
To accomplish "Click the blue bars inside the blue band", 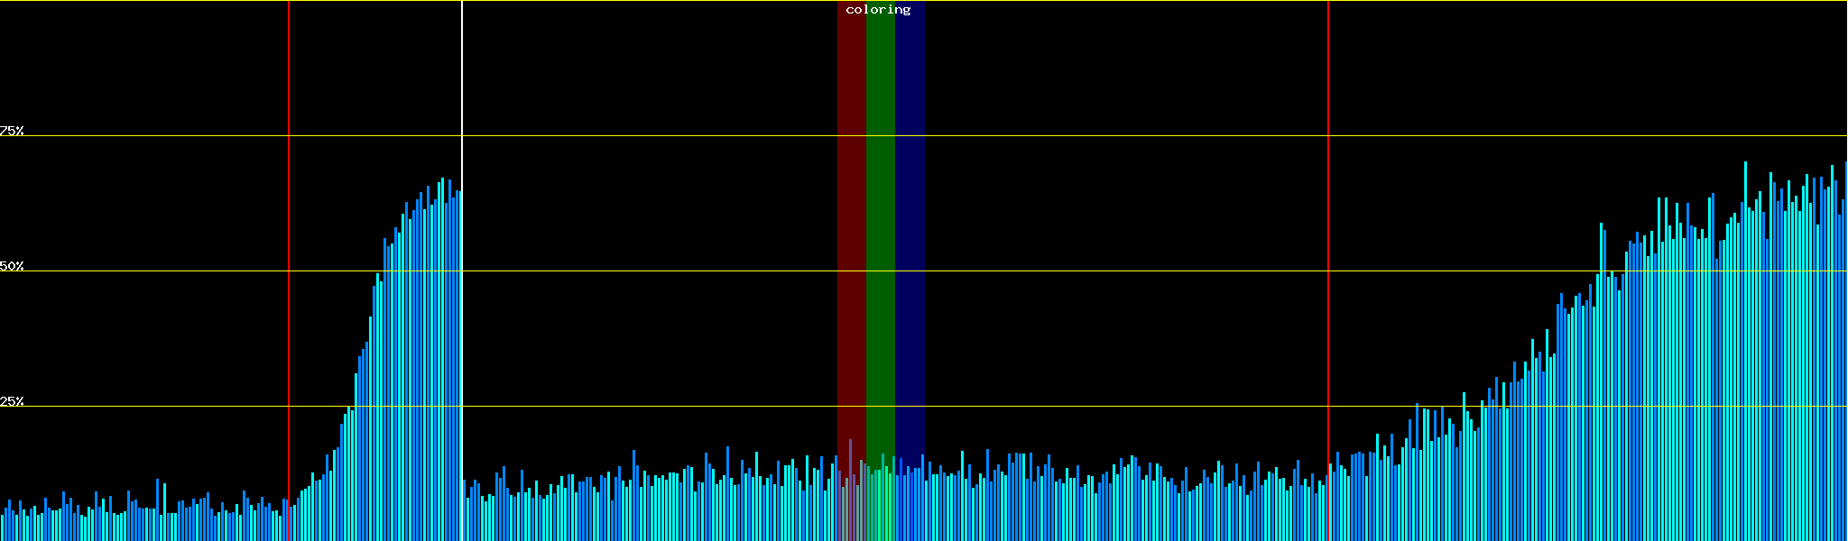I will (x=910, y=505).
